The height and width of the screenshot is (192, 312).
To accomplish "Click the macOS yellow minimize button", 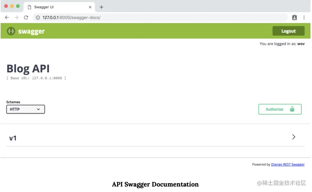I will 12,6.
